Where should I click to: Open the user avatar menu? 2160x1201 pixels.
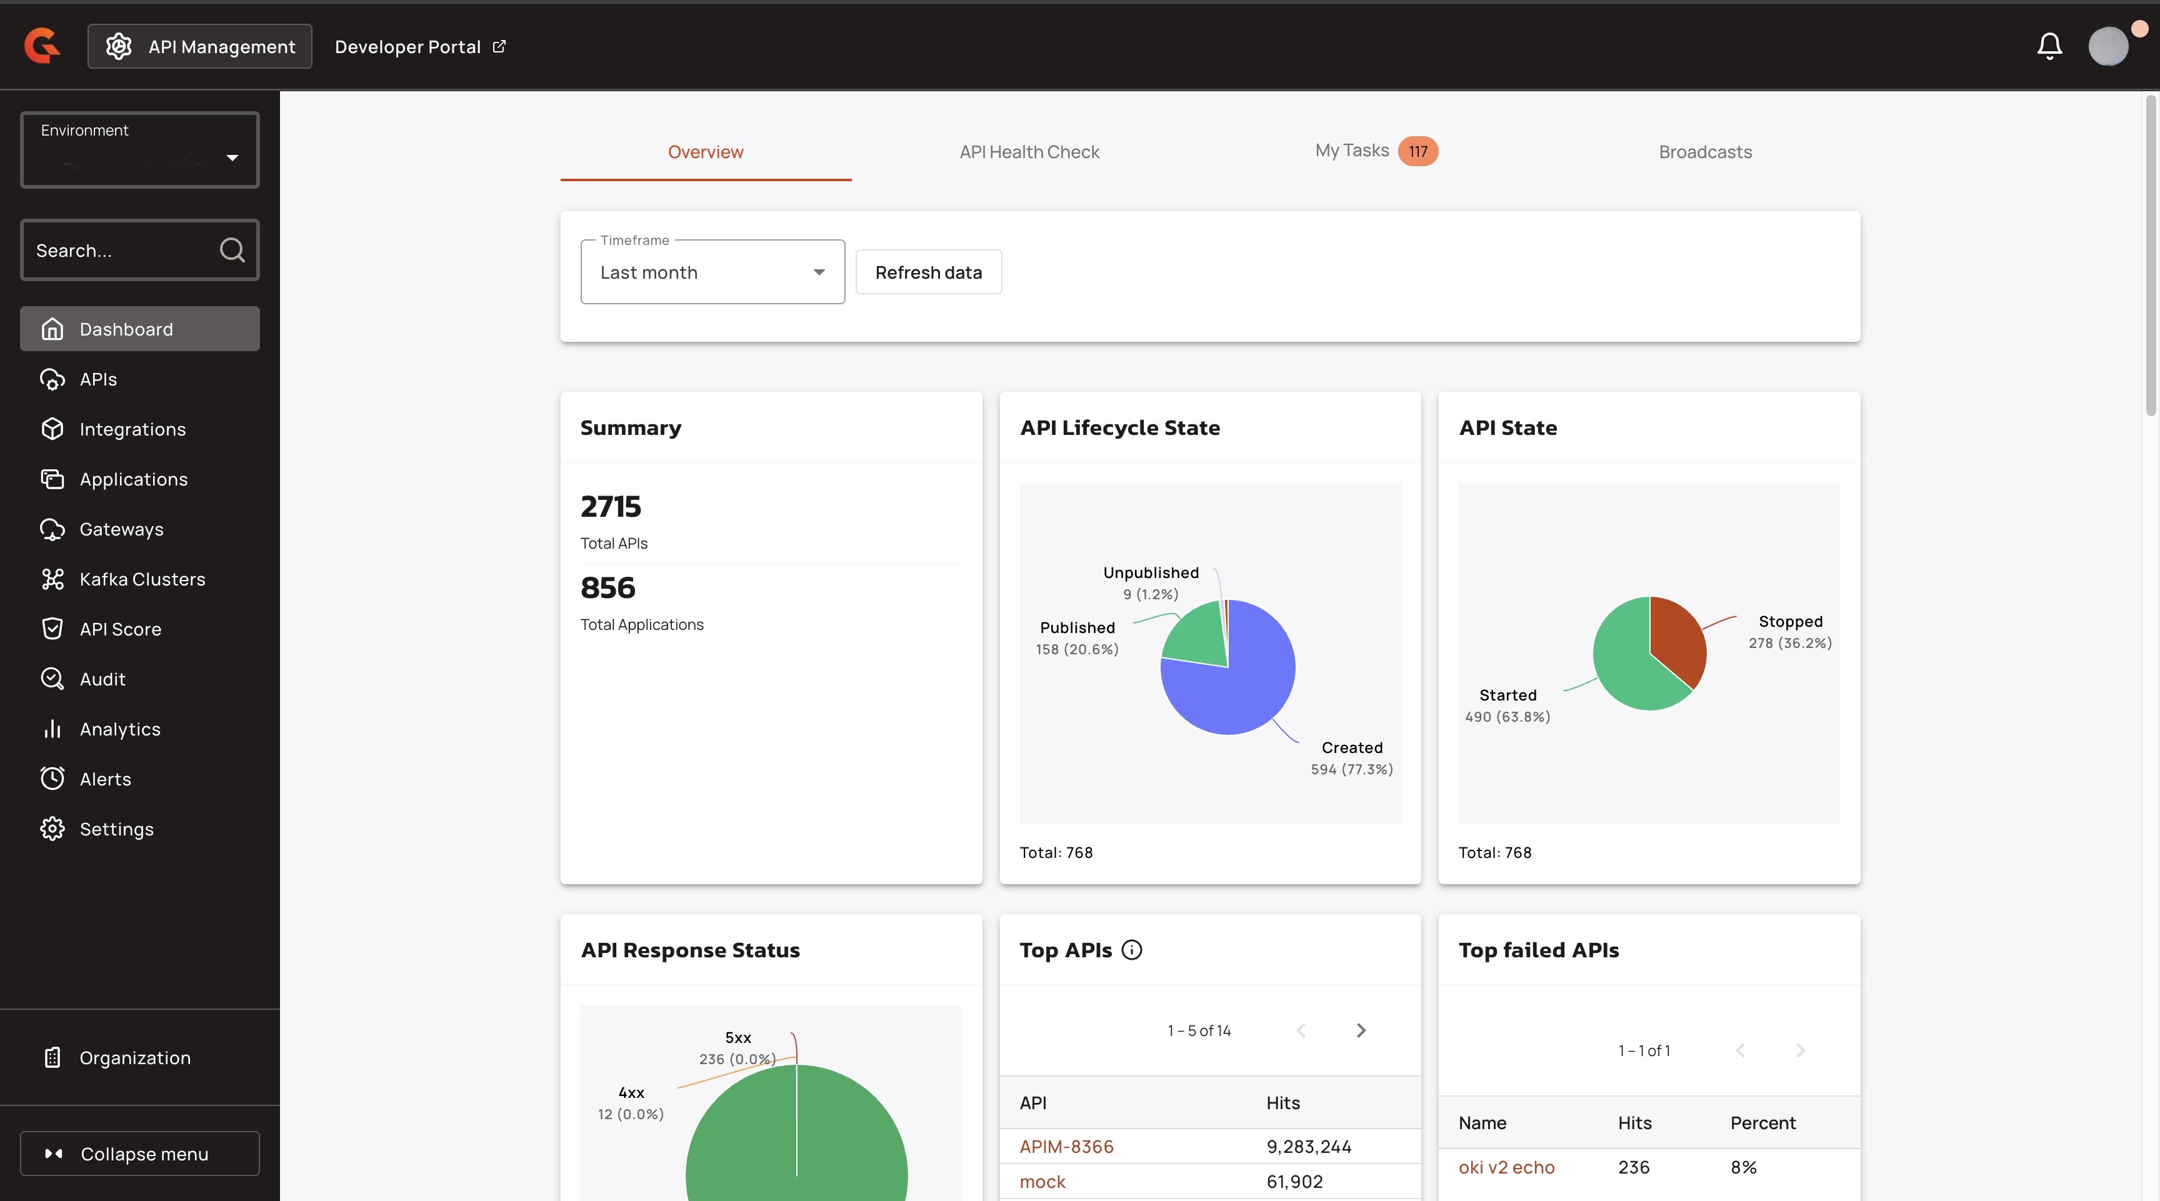click(2108, 46)
